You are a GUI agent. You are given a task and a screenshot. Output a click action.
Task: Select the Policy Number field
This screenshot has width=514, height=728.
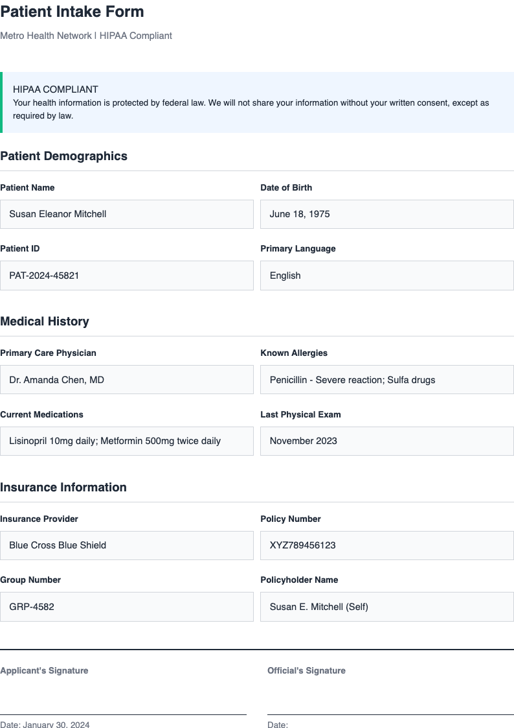tap(386, 545)
